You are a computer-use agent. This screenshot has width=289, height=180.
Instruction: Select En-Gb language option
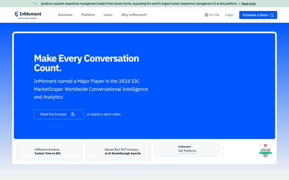pyautogui.click(x=214, y=15)
